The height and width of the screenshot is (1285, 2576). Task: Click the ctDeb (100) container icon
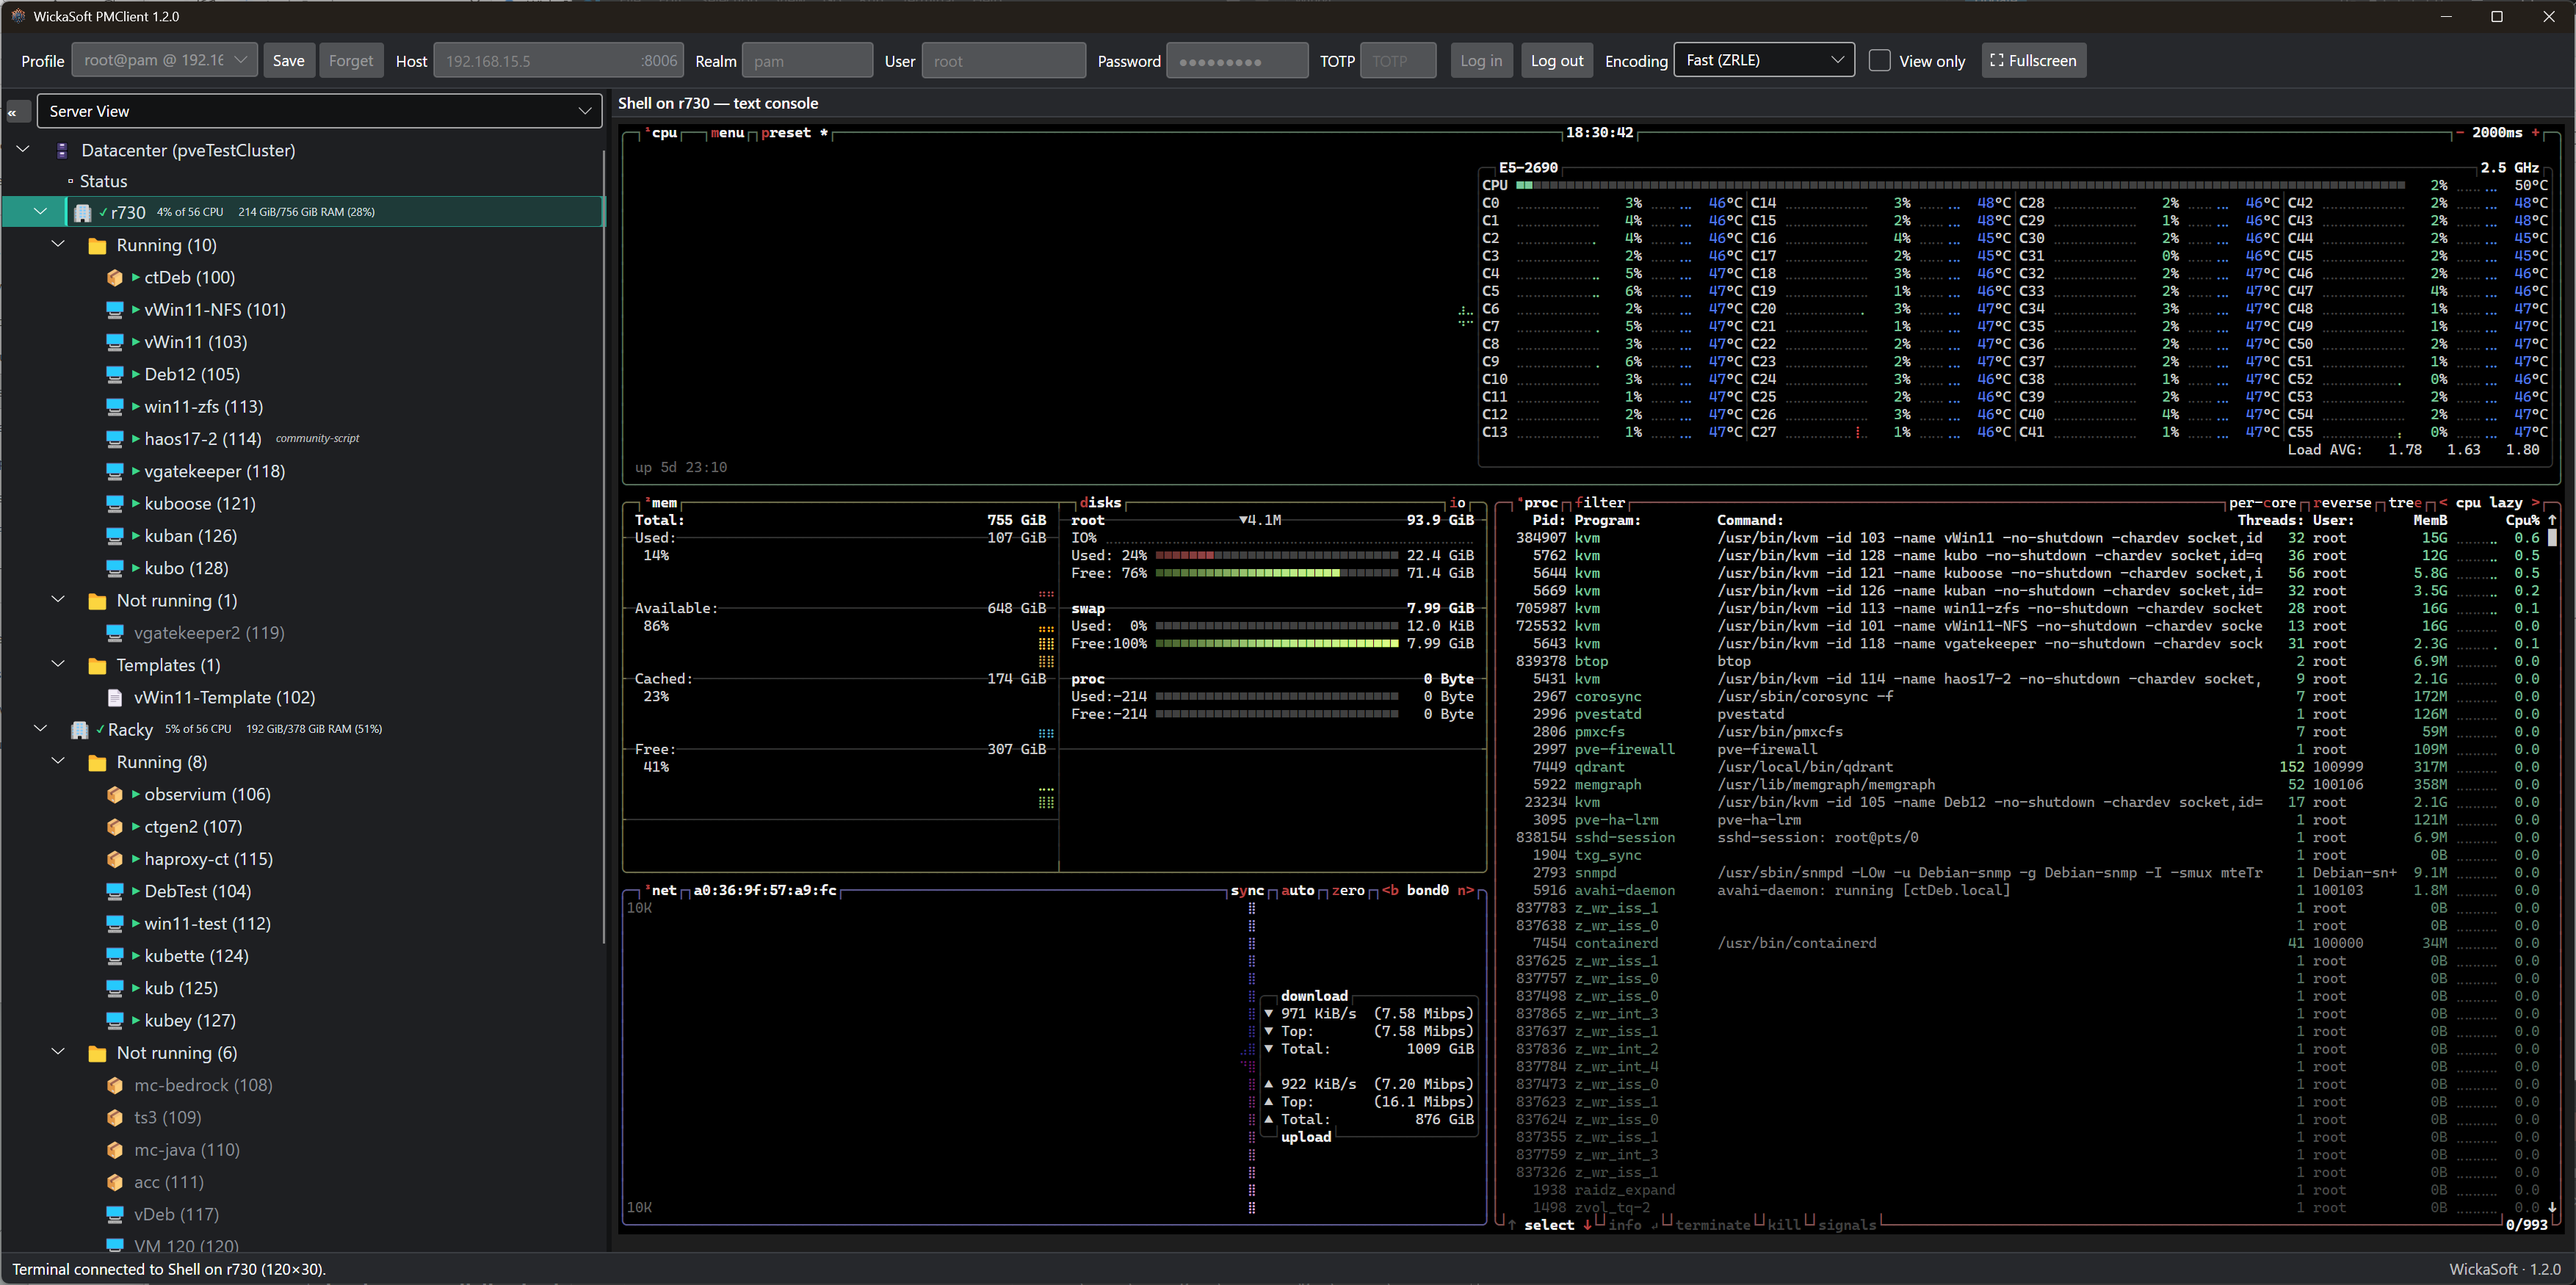(x=115, y=277)
